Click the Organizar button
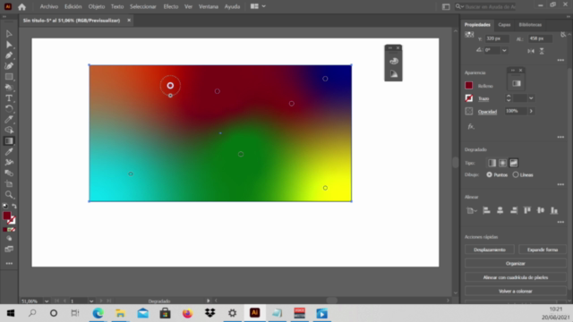Viewport: 573px width, 322px height. click(x=516, y=263)
